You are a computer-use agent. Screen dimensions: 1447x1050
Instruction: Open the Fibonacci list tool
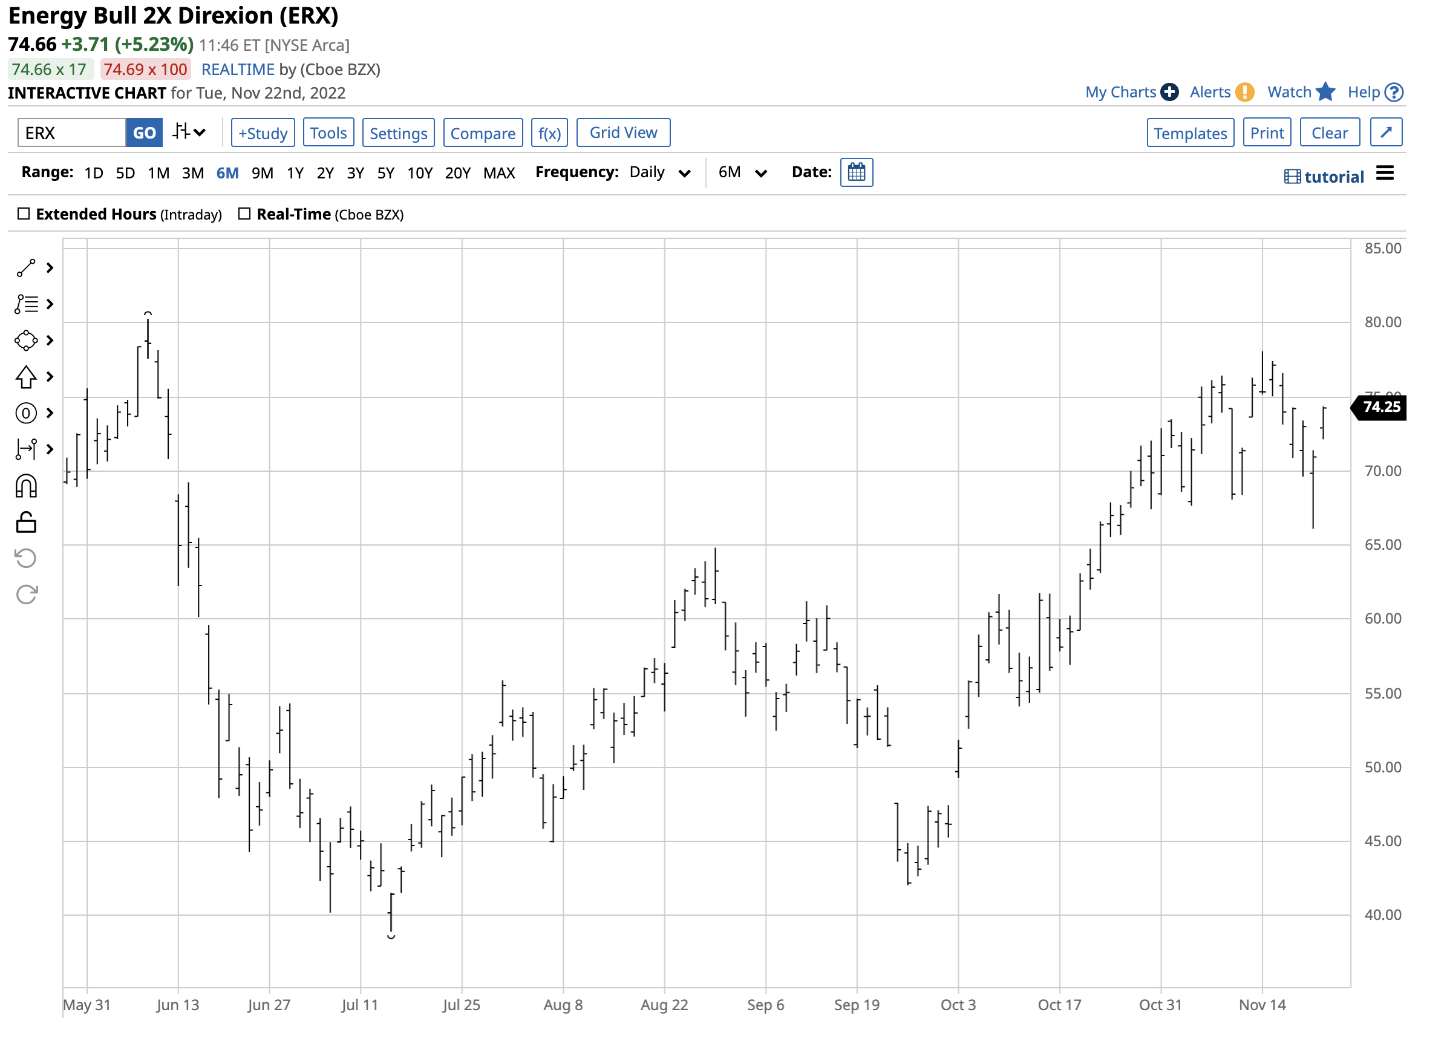[x=26, y=304]
